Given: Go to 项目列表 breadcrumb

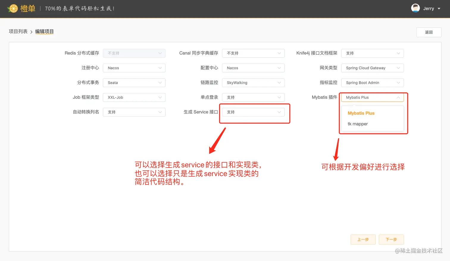Looking at the screenshot, I should (x=18, y=32).
